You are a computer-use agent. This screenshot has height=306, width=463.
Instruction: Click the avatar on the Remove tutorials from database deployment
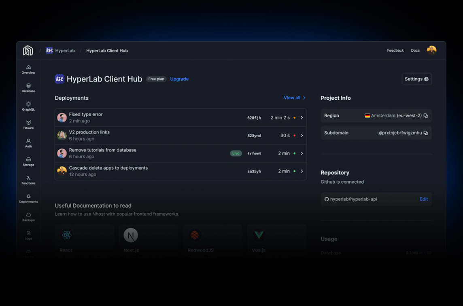62,153
